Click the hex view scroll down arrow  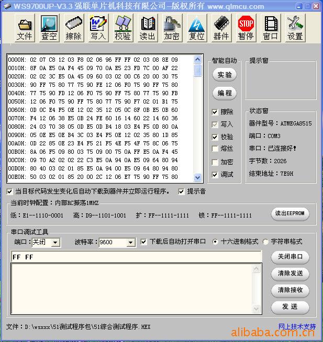[x=198, y=177]
